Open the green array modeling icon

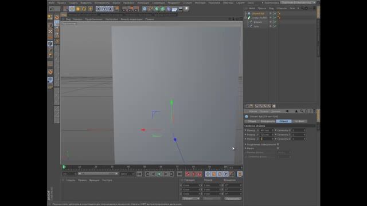pyautogui.click(x=162, y=9)
